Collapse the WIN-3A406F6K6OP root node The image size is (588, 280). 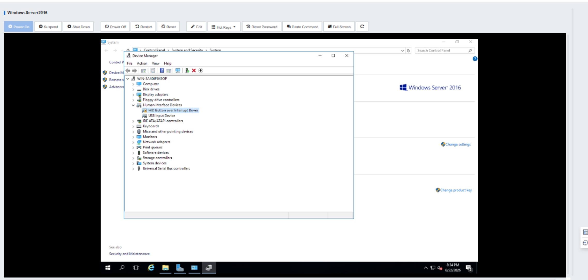click(x=128, y=79)
